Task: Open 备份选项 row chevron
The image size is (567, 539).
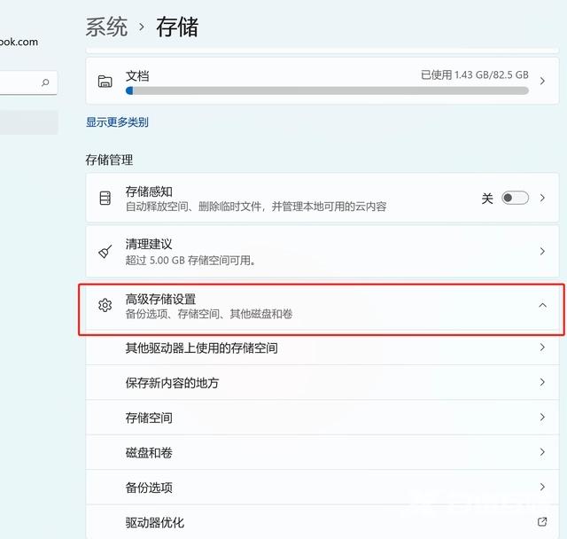Action: (542, 487)
